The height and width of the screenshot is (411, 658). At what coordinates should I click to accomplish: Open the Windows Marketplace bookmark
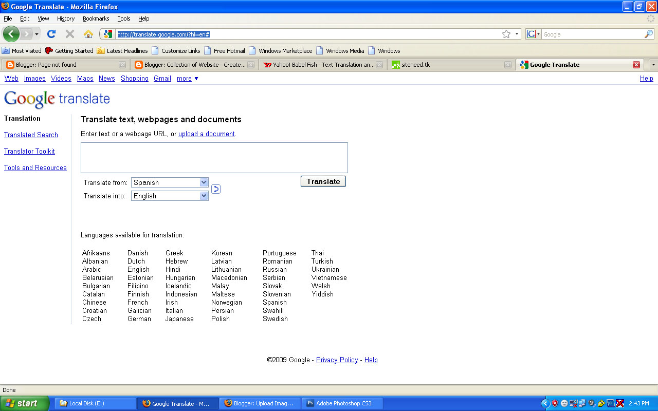(281, 51)
